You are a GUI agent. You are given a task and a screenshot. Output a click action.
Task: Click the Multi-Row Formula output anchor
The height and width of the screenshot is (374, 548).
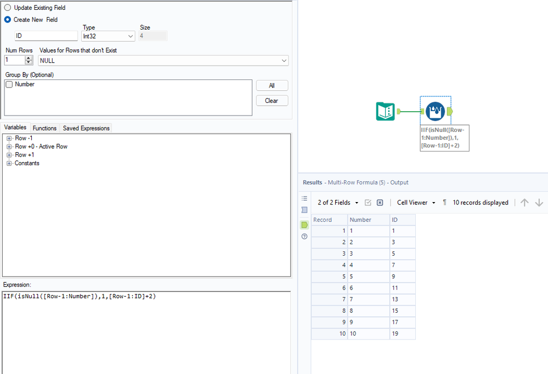450,111
